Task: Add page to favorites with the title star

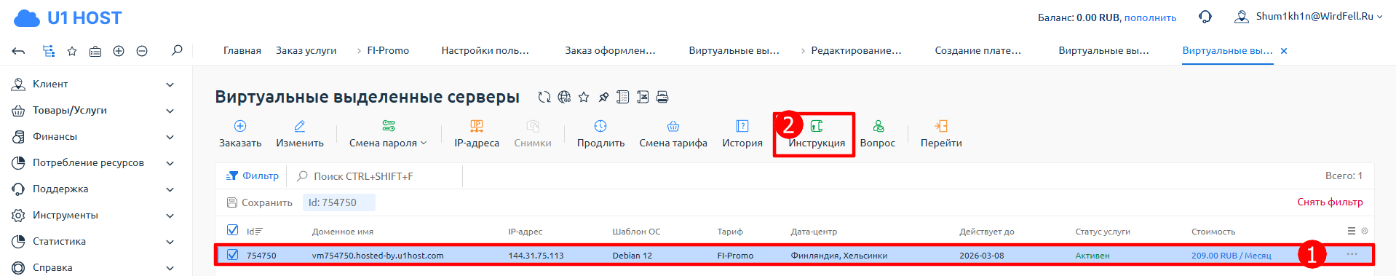Action: click(x=584, y=97)
